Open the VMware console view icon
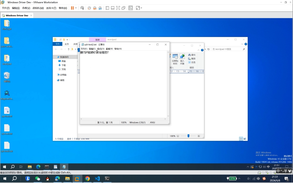The height and width of the screenshot is (183, 293). 131,8
